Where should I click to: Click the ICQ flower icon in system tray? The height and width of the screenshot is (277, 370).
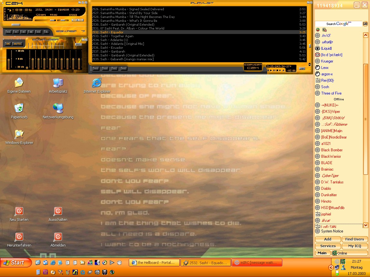343,262
